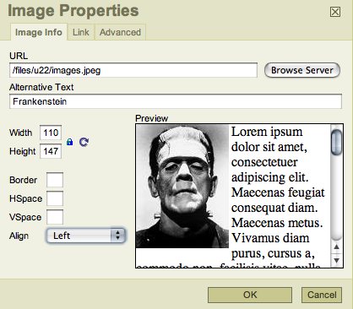Focus the URL input field

click(133, 70)
